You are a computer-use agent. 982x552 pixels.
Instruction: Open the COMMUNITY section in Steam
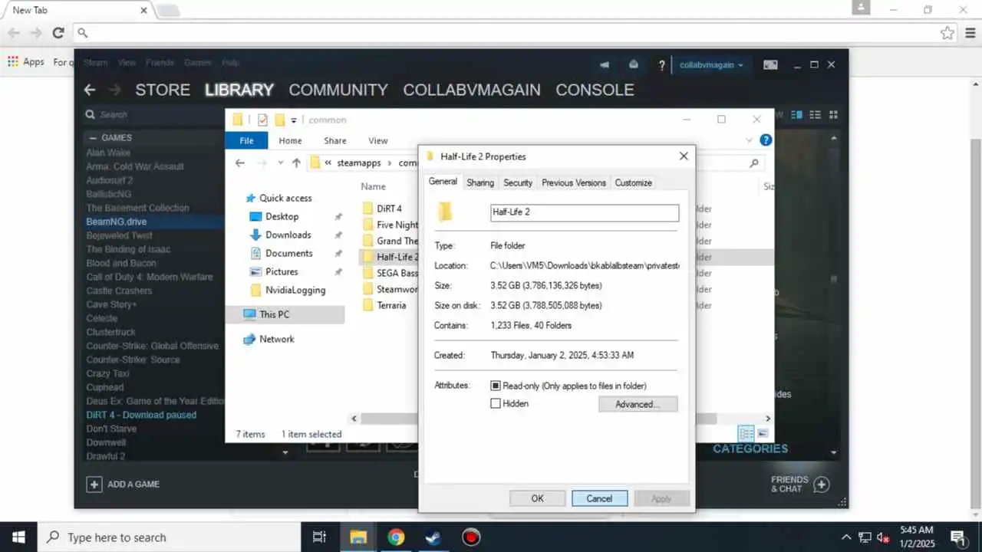pyautogui.click(x=338, y=90)
